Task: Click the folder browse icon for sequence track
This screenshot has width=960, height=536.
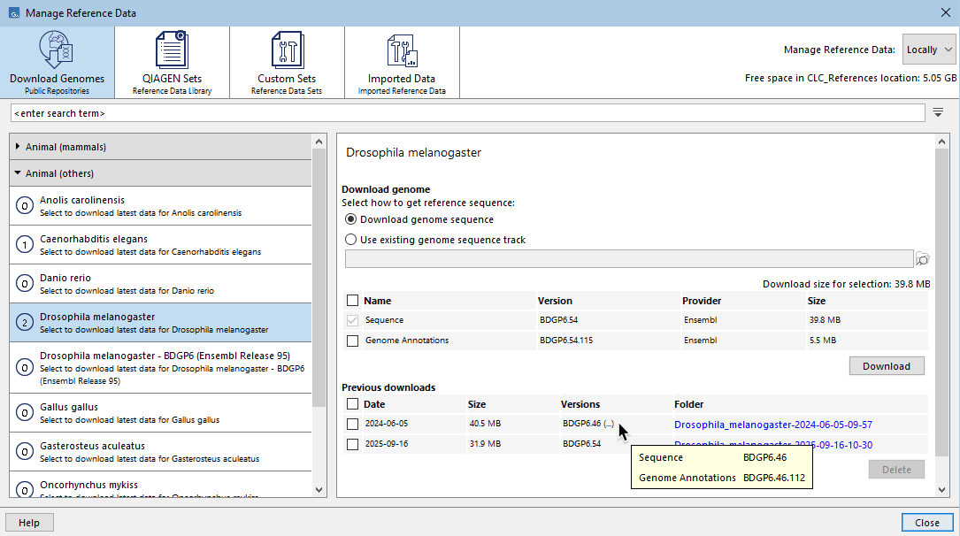Action: point(923,258)
